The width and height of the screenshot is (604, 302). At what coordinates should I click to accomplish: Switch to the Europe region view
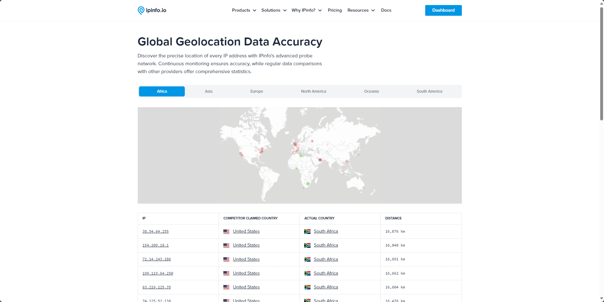pyautogui.click(x=257, y=91)
